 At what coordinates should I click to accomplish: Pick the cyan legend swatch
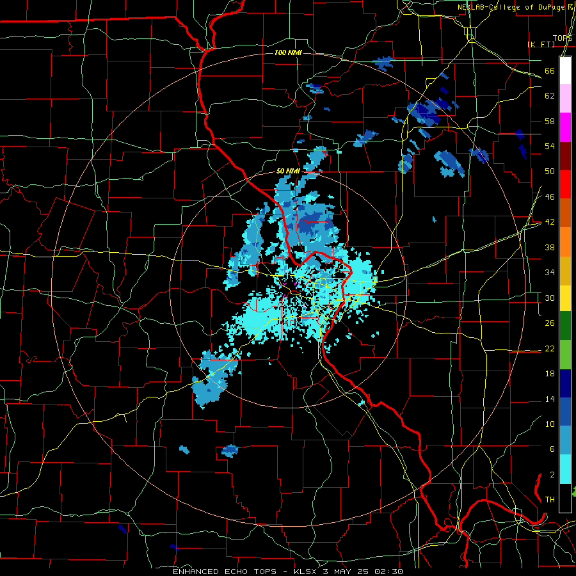click(565, 469)
